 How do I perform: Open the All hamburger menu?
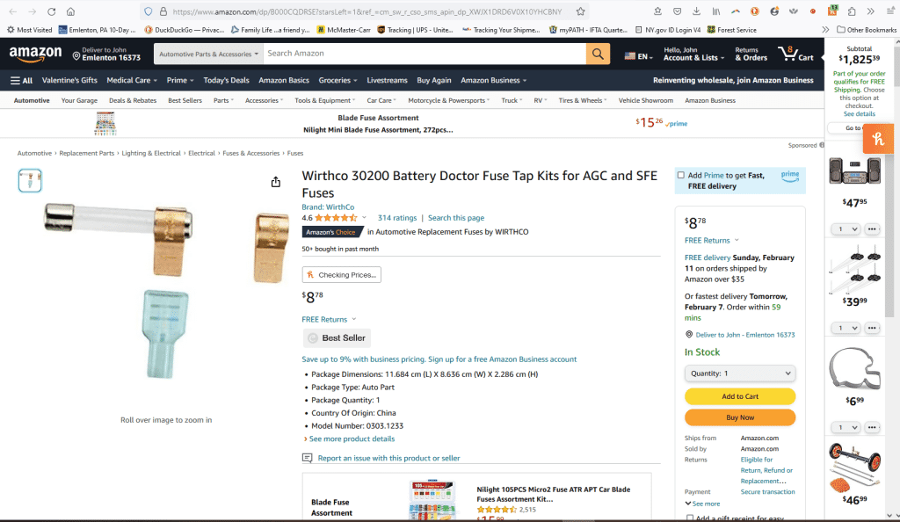click(x=22, y=80)
